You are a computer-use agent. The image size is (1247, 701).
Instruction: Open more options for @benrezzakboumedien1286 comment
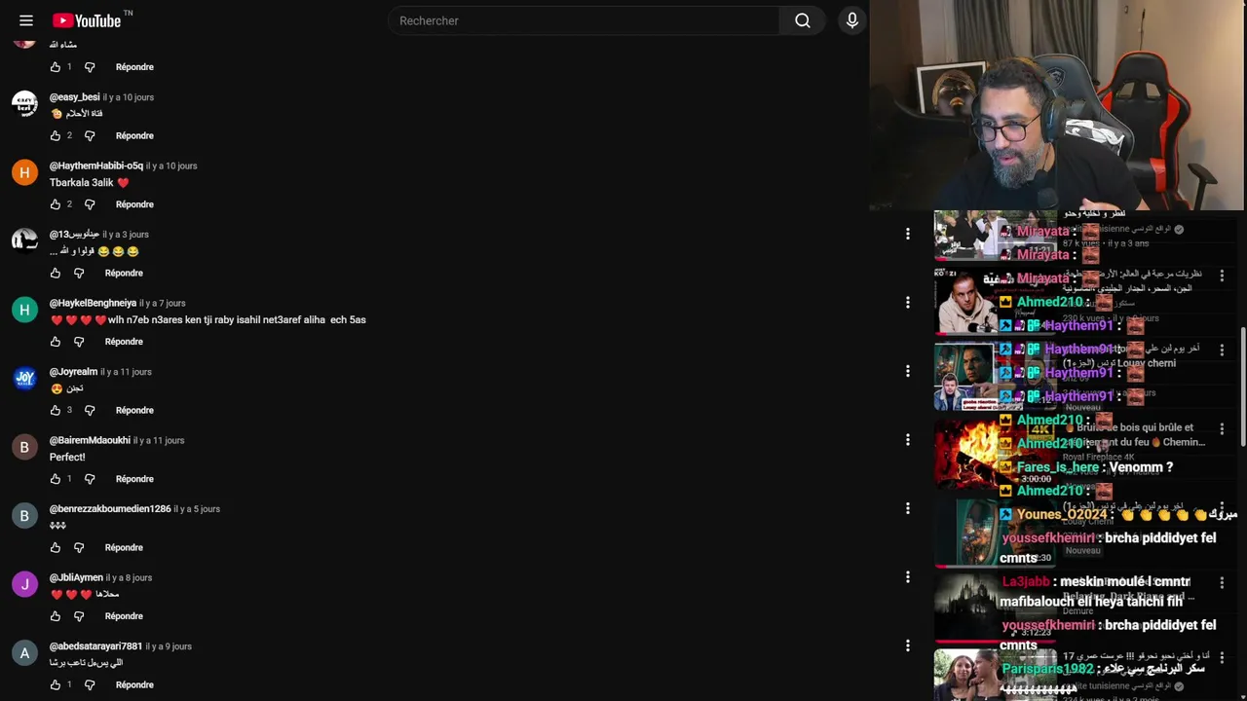click(907, 508)
